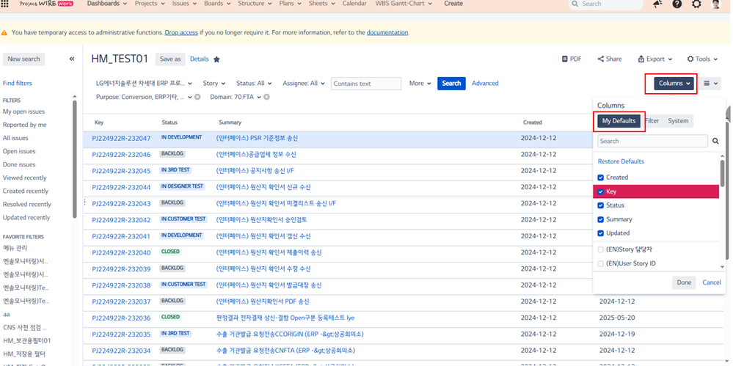Uncheck the Summary column checkbox
The height and width of the screenshot is (366, 733).
point(601,220)
